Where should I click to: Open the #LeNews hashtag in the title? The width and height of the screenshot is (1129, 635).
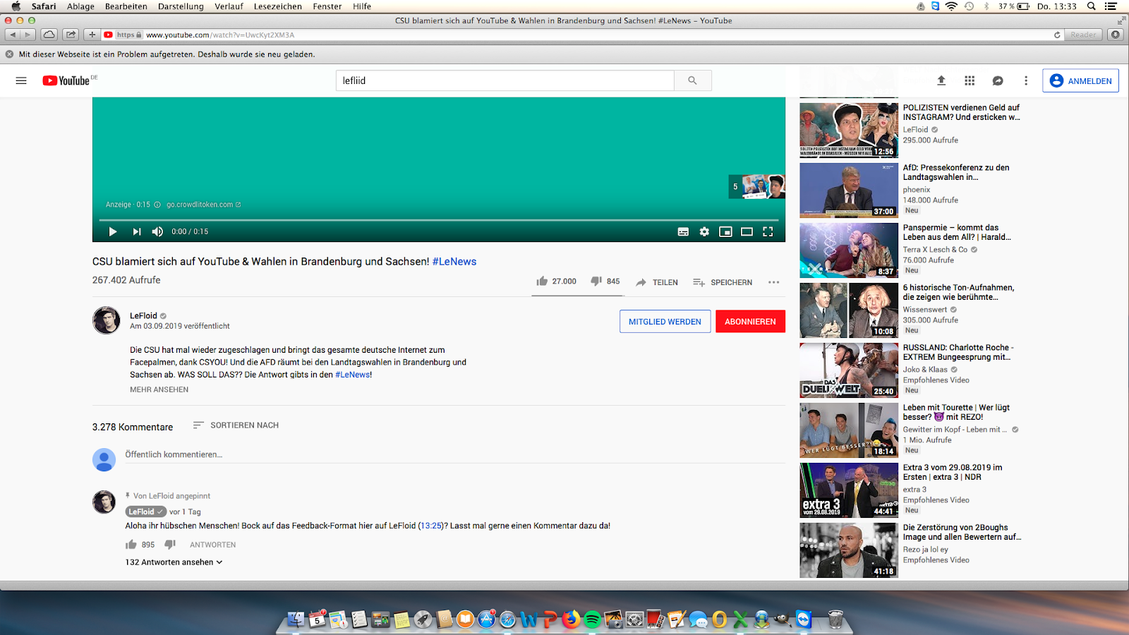coord(454,261)
